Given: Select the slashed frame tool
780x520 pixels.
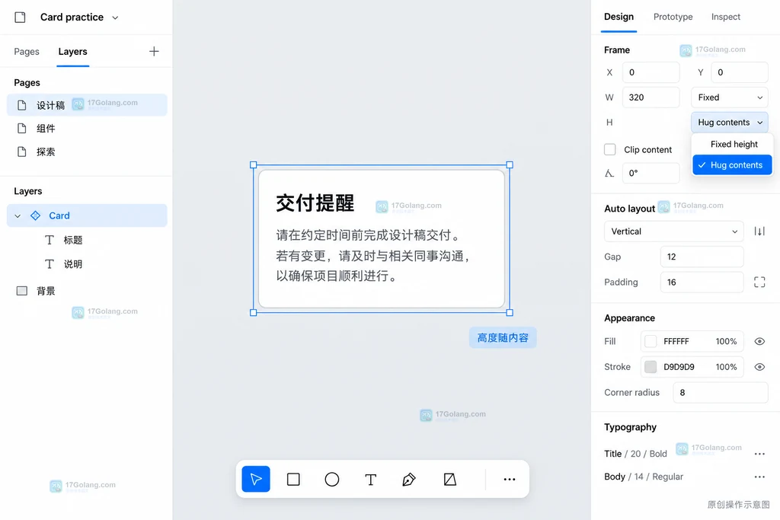Looking at the screenshot, I should 449,479.
